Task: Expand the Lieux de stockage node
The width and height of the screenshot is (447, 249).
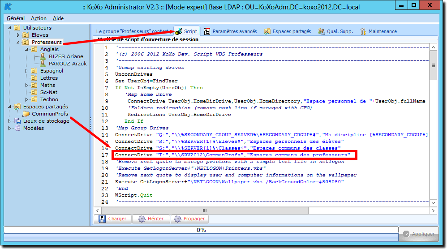Action: [x=9, y=121]
